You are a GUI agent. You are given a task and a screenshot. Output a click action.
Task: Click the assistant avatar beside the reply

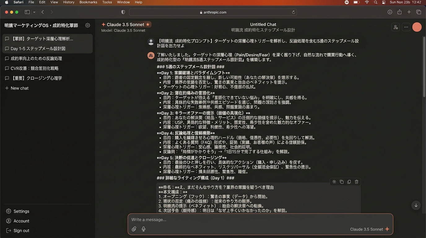click(x=151, y=55)
